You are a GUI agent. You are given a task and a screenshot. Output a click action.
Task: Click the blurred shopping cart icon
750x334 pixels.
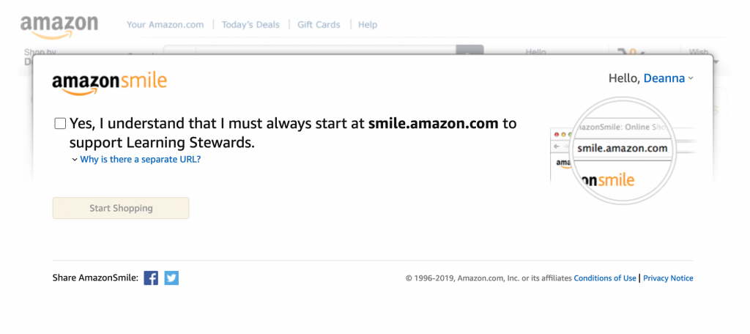625,52
